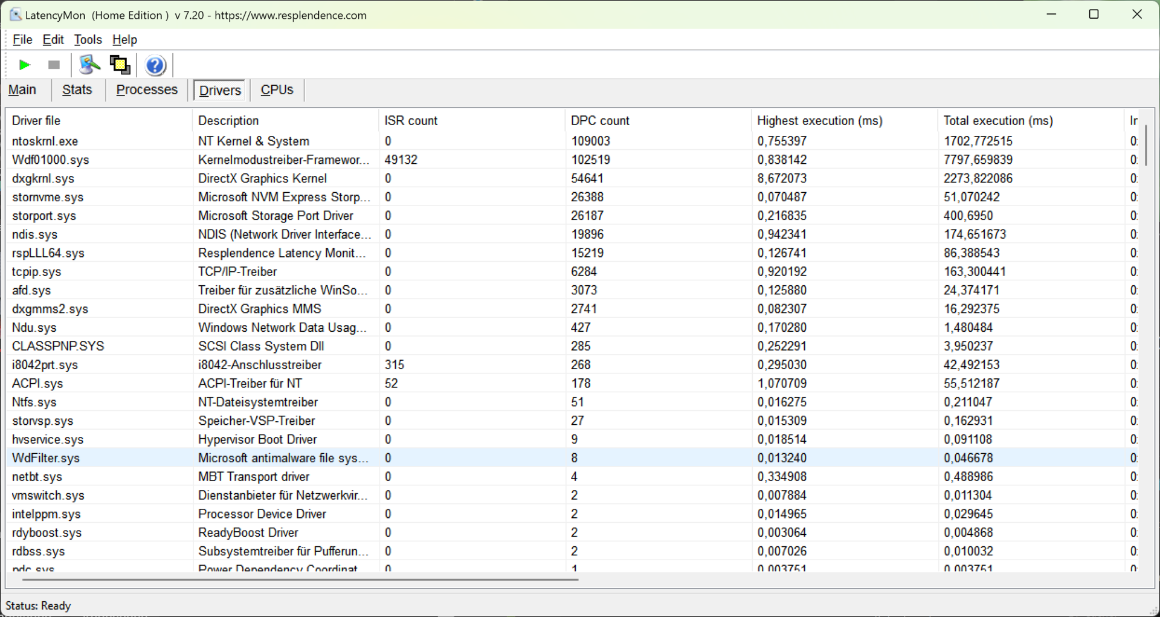Switch to the Stats tab
Viewport: 1160px width, 617px height.
click(x=77, y=90)
